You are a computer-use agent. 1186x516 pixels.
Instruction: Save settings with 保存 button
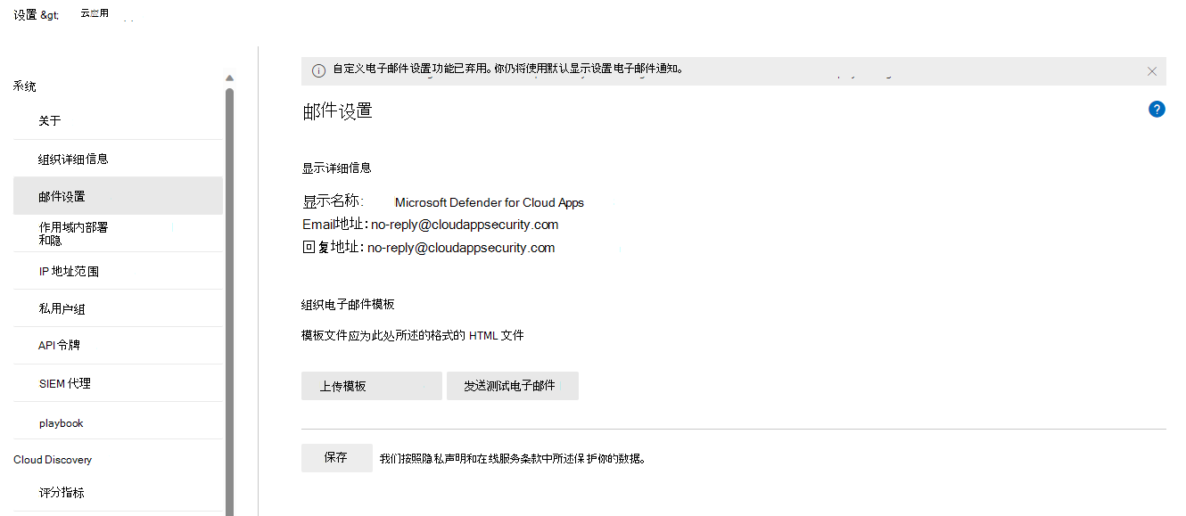pyautogui.click(x=337, y=458)
